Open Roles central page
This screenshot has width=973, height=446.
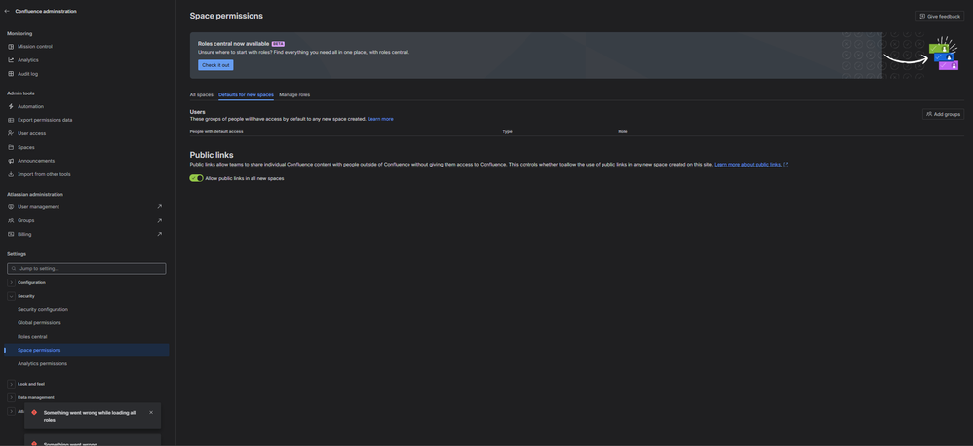click(x=32, y=336)
